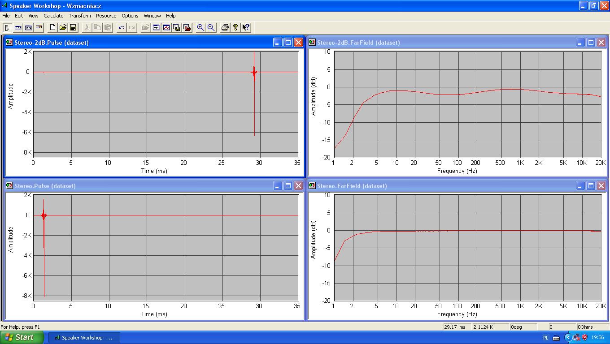Click the Open folder toolbar icon
The image size is (610, 344).
pyautogui.click(x=63, y=27)
